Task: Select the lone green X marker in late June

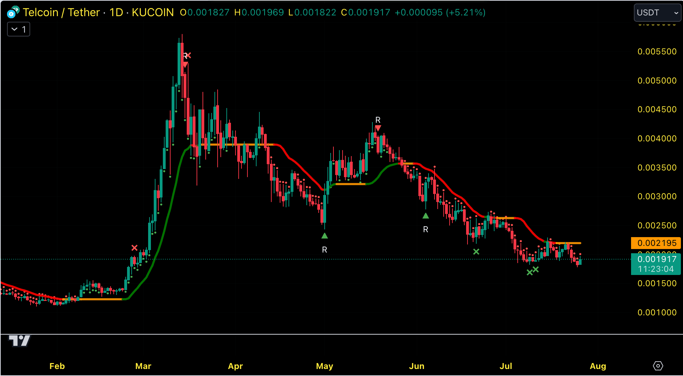Action: (476, 252)
